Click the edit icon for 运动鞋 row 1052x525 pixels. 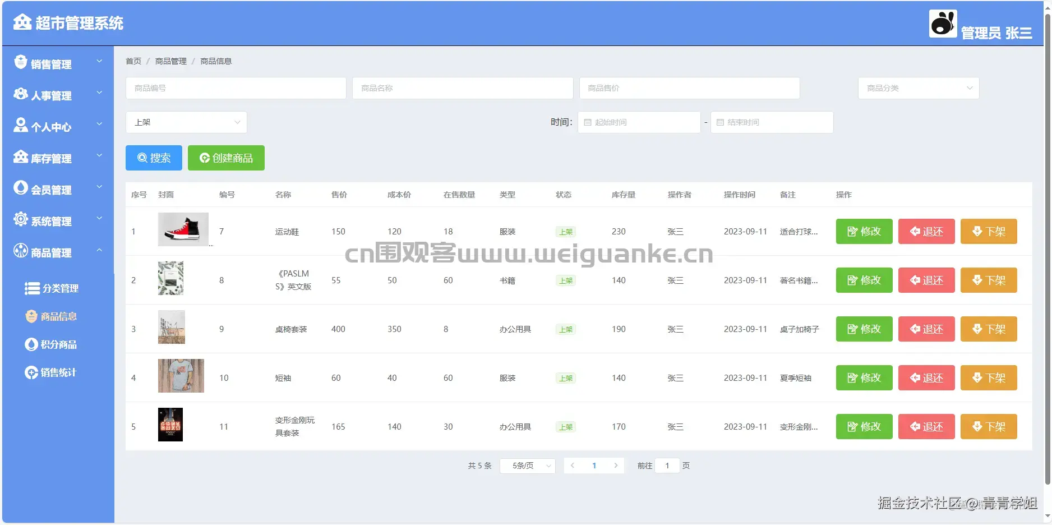pos(852,232)
